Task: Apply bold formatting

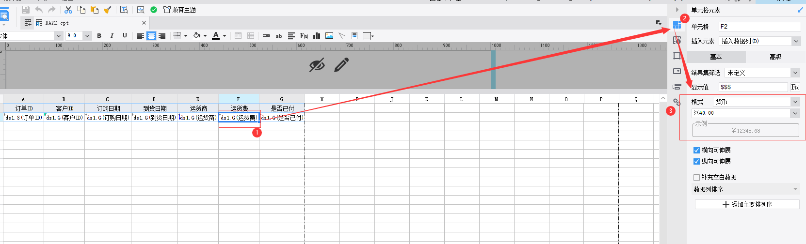Action: click(x=99, y=36)
